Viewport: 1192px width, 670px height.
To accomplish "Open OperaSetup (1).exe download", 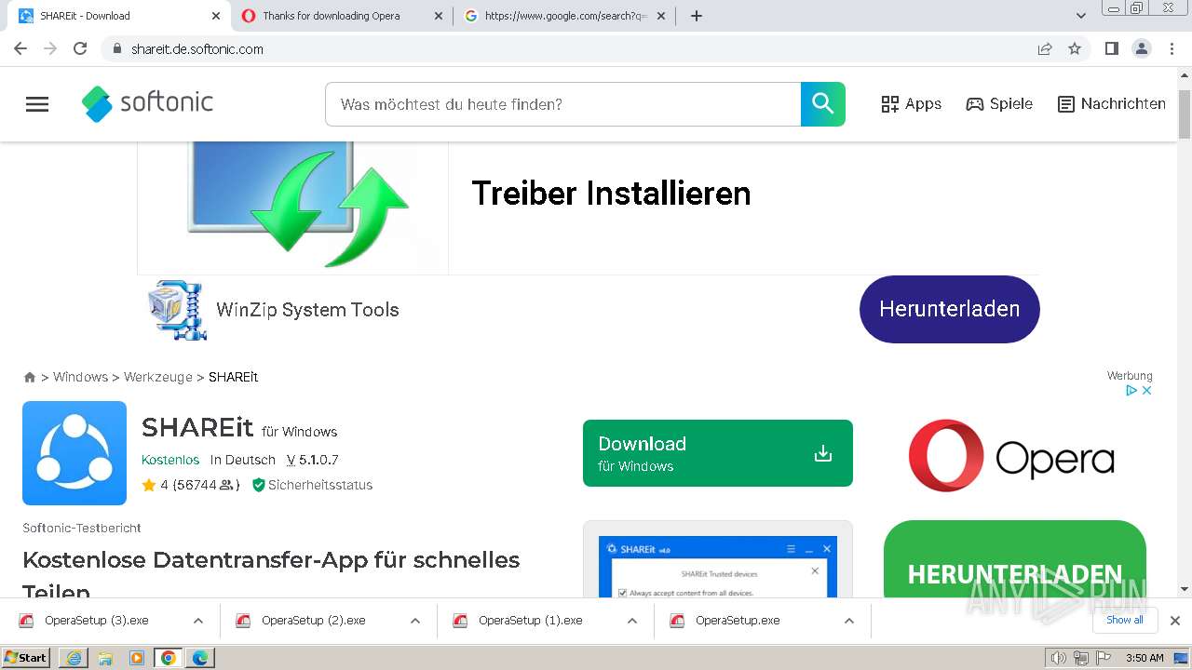I will pyautogui.click(x=531, y=621).
